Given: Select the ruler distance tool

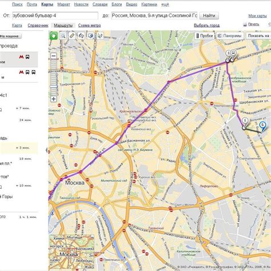Looking at the screenshot, I should click(x=72, y=35).
